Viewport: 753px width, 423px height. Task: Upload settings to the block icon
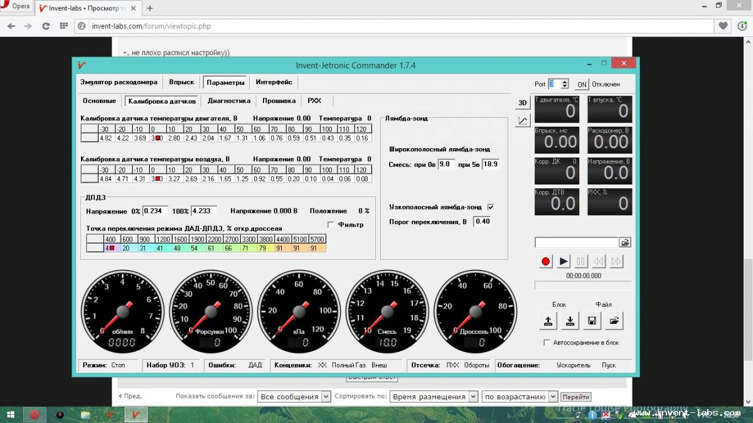[548, 321]
